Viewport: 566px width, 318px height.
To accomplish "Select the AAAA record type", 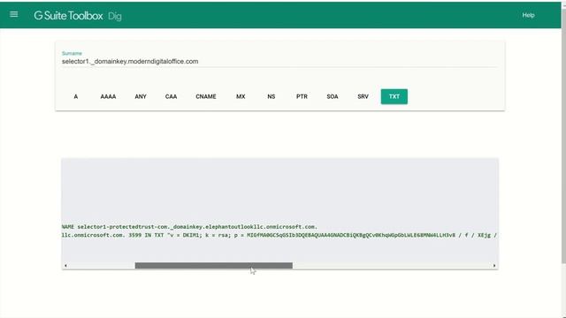I will coord(108,96).
